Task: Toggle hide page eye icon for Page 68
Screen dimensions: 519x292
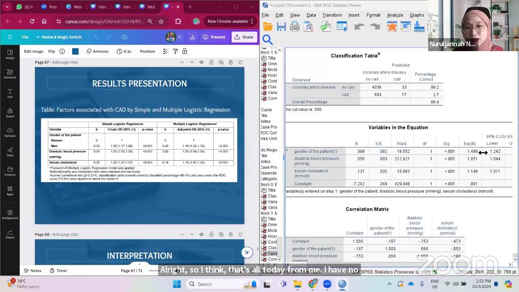Action: 202,234
